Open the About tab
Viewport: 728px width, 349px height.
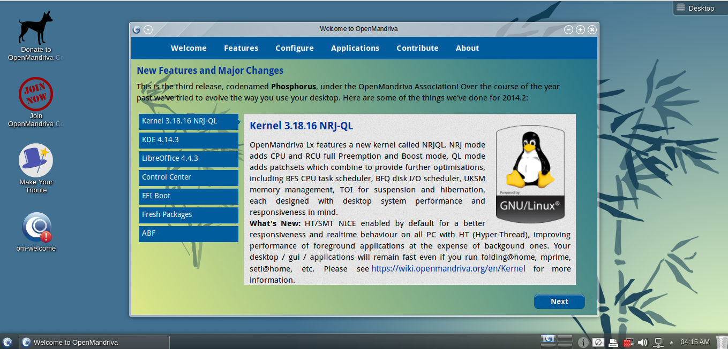[467, 48]
